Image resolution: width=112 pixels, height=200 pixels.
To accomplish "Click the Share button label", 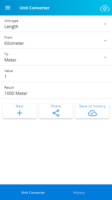I will tap(56, 106).
